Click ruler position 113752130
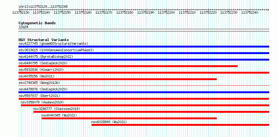Image resolution: width=278 pixels, height=137 pixels. pos(21,13)
